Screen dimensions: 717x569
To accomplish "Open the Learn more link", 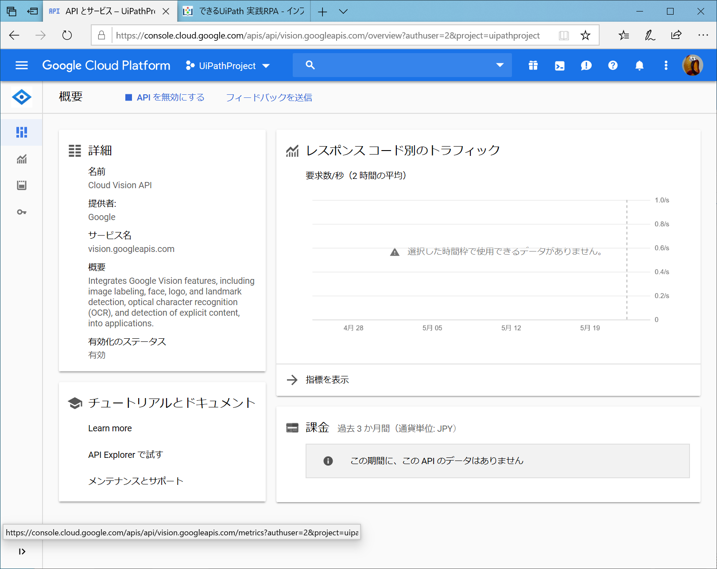I will coord(110,428).
